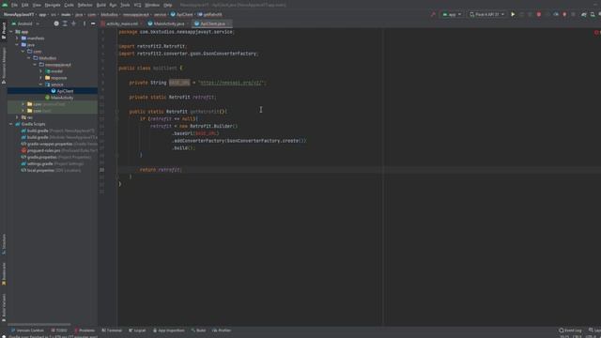
Task: Open the Resource Manager sidebar button
Action: 4,66
